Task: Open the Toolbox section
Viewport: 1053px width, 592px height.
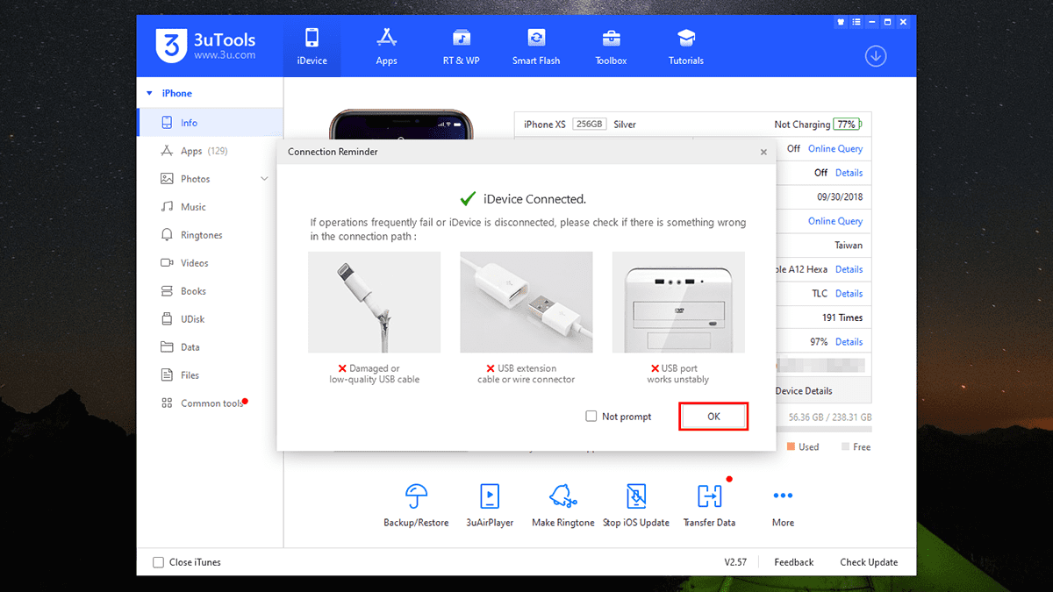Action: tap(610, 46)
